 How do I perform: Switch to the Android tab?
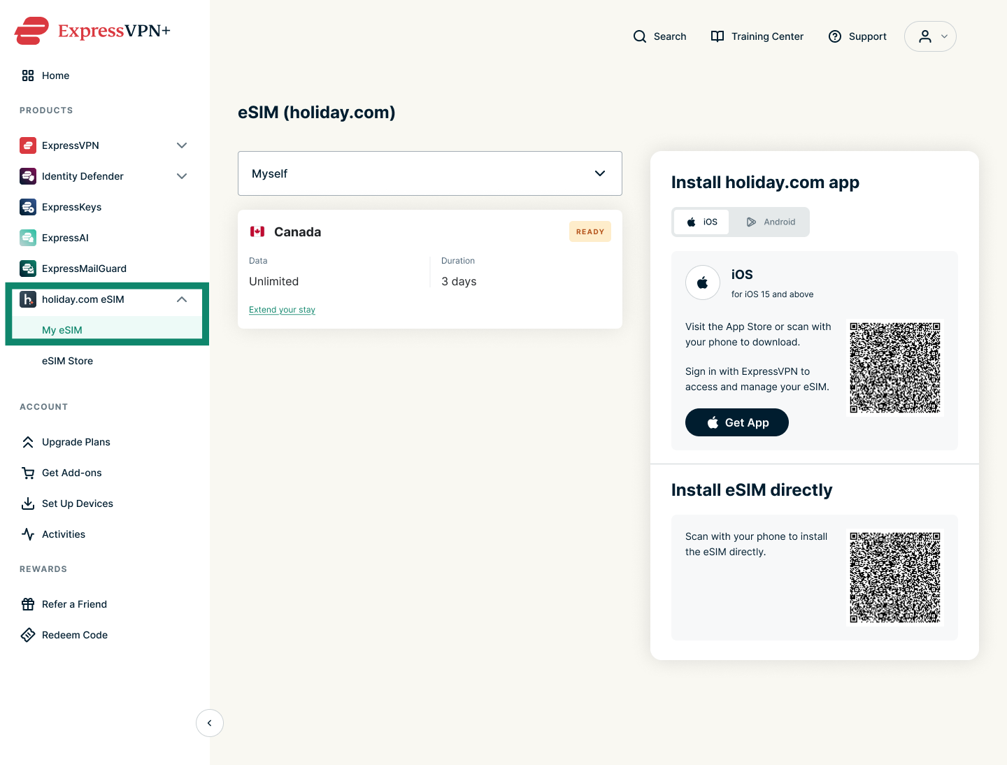tap(771, 222)
